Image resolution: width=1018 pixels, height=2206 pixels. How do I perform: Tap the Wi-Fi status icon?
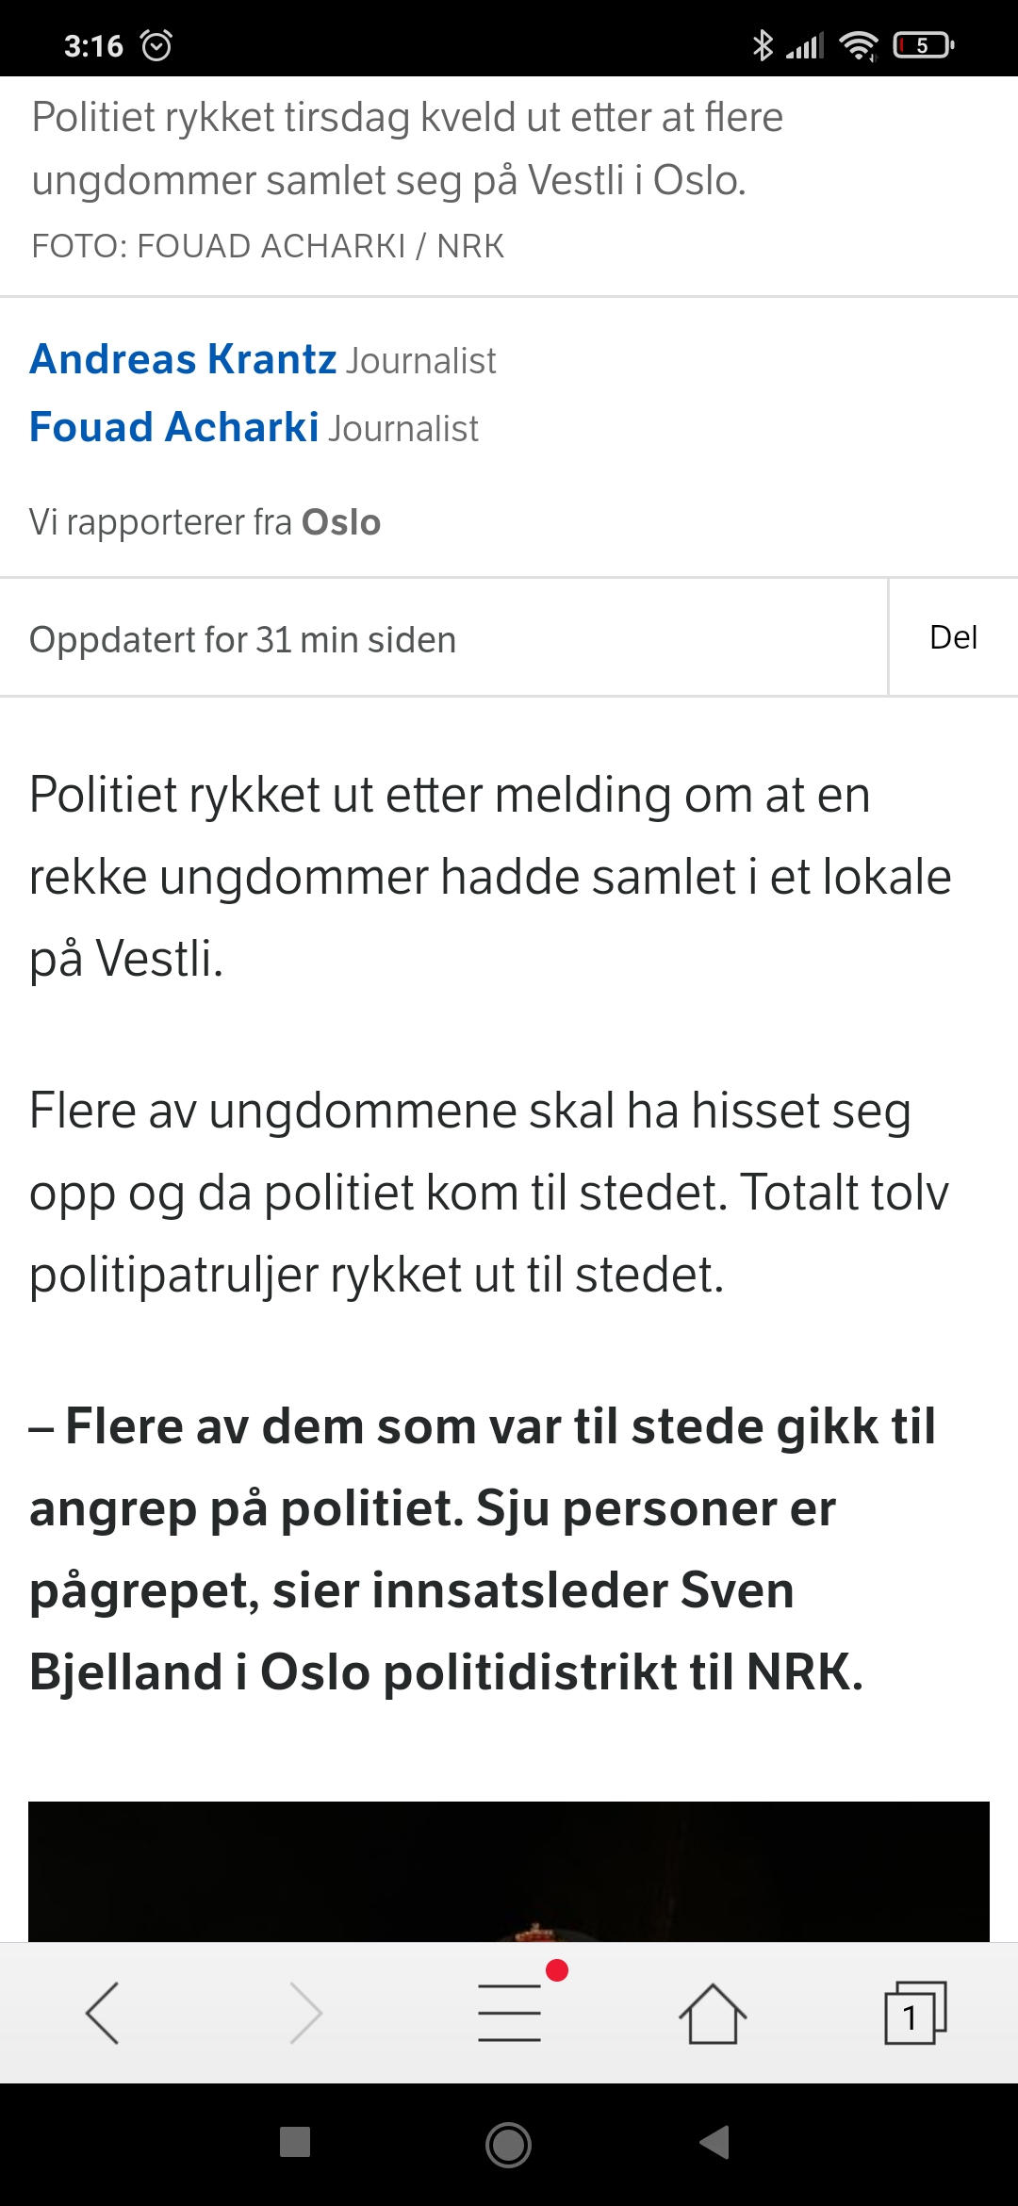(x=858, y=45)
